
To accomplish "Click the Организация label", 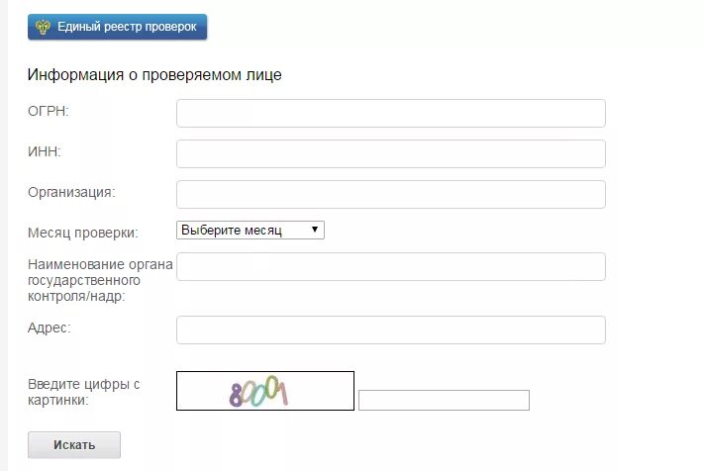I will pos(71,192).
